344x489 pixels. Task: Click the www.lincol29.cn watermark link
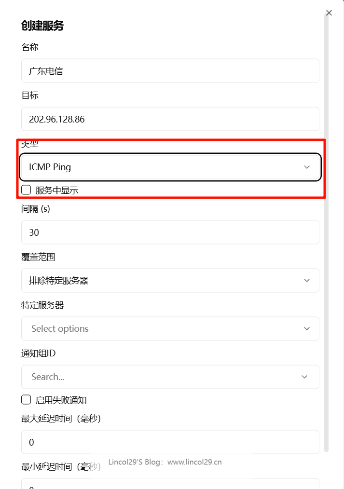194,462
